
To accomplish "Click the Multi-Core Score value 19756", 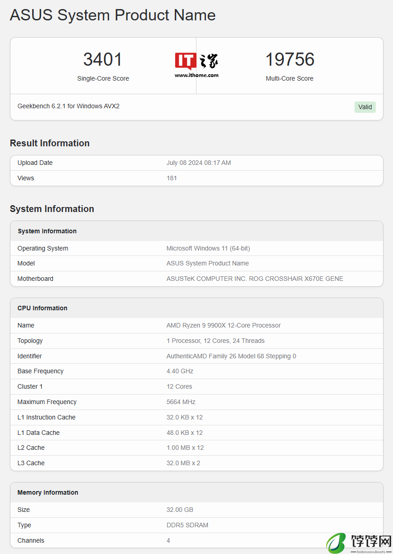I will click(x=290, y=59).
